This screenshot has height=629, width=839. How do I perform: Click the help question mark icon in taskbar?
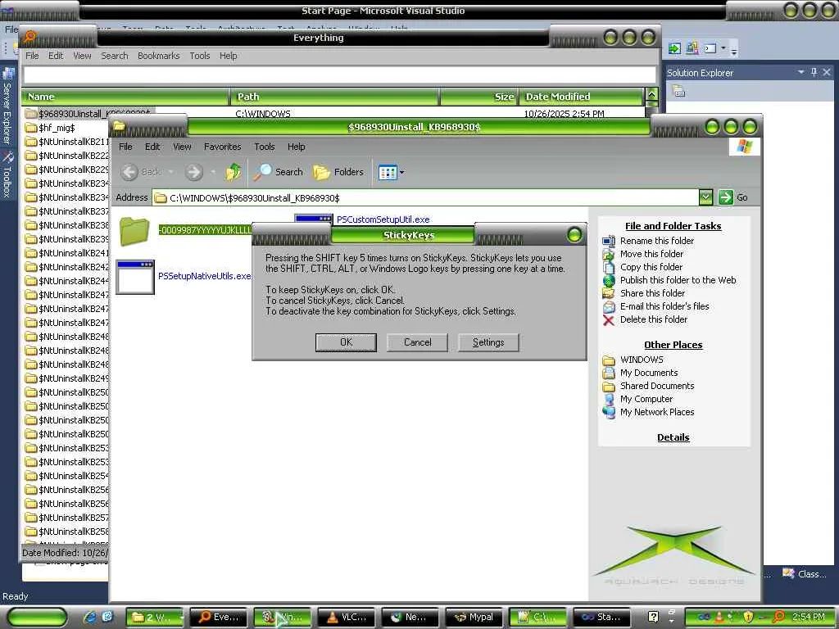click(x=653, y=617)
